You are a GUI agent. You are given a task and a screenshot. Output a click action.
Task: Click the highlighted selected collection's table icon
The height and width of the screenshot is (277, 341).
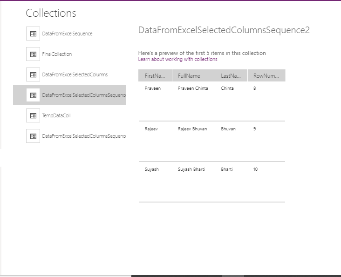coord(33,95)
